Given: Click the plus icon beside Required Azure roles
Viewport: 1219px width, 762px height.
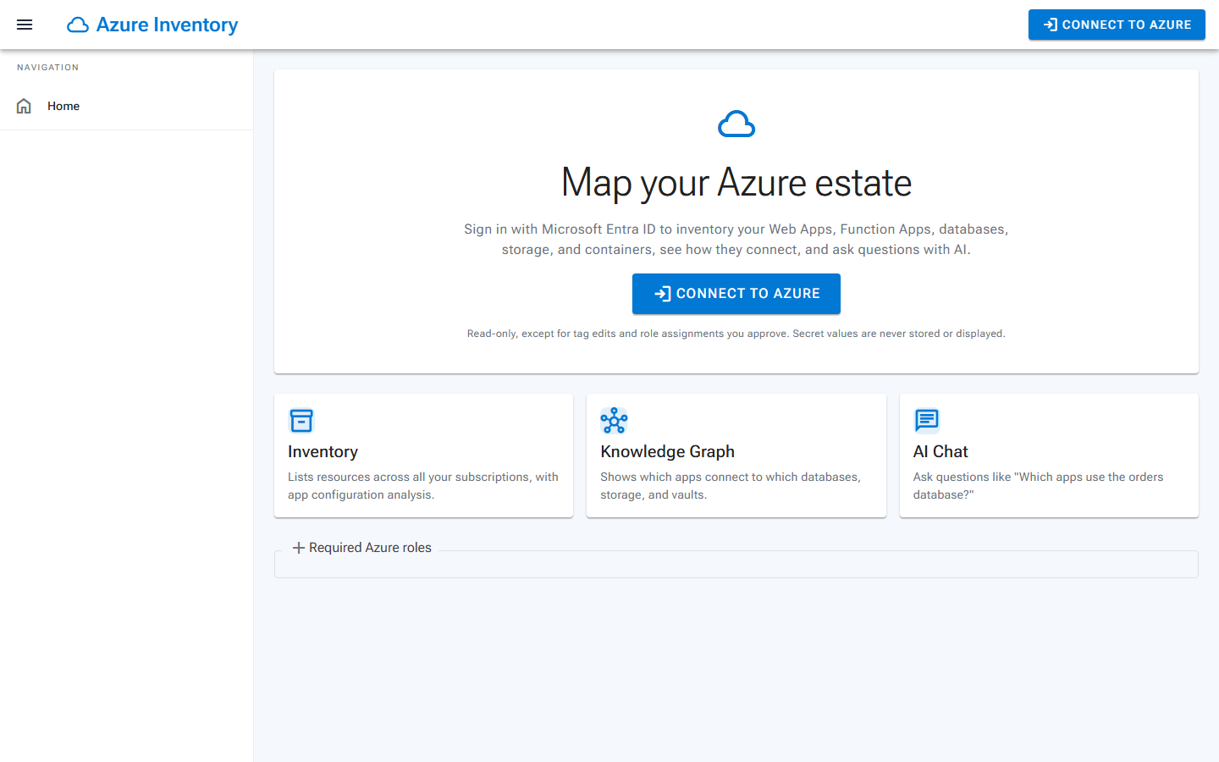Looking at the screenshot, I should (x=299, y=548).
